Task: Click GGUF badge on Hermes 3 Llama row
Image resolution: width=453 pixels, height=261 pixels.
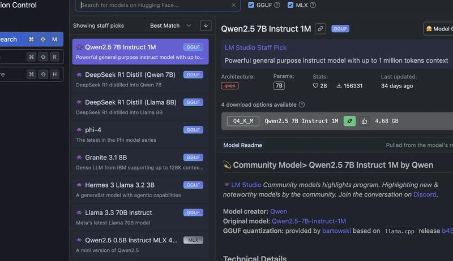Action: [193, 185]
